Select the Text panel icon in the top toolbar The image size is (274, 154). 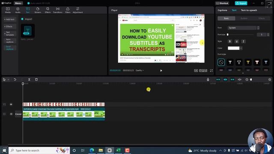[x=27, y=10]
